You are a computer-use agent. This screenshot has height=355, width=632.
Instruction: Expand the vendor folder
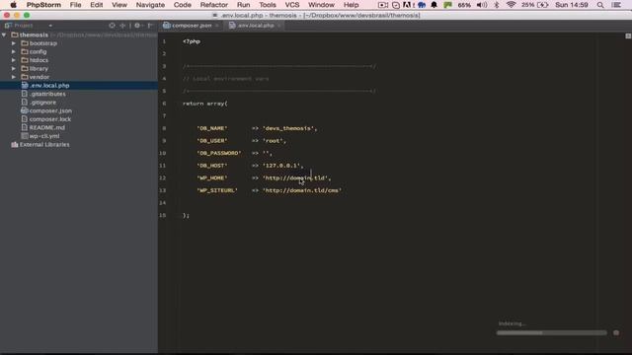point(14,77)
